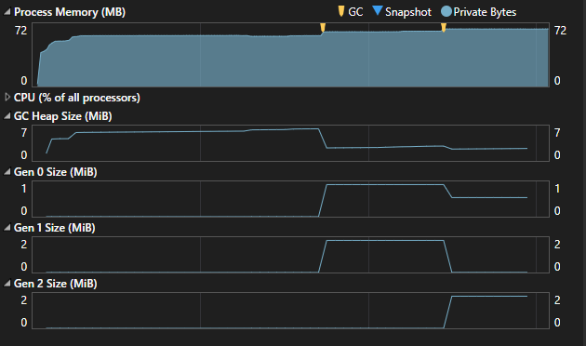Collapse the Gen 0 Size (MiB) graph
586x346 pixels.
[7, 172]
